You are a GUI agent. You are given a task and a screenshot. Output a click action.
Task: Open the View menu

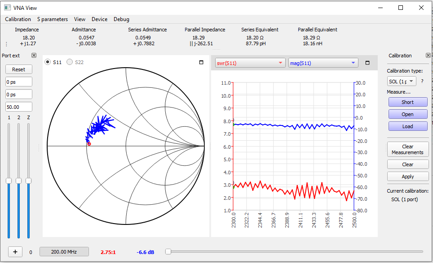click(80, 19)
